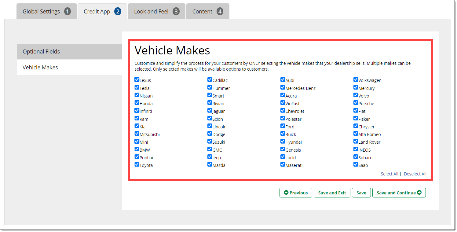The height and width of the screenshot is (232, 457).
Task: Open Optional Fields in the sidebar
Action: point(69,51)
